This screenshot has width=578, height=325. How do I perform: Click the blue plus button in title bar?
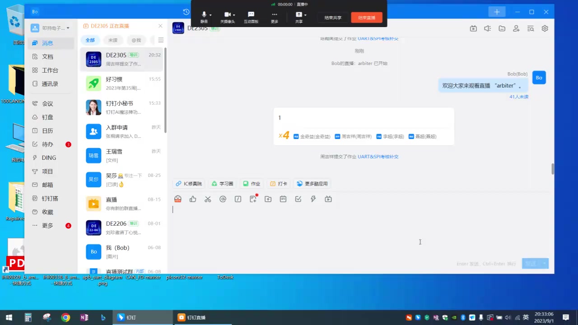pyautogui.click(x=497, y=12)
